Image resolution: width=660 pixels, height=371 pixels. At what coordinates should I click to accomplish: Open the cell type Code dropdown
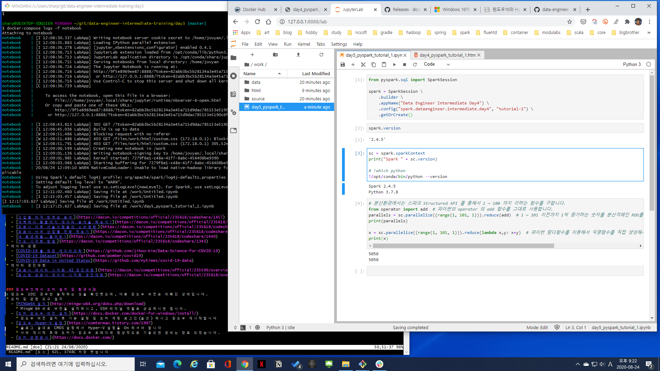point(437,64)
